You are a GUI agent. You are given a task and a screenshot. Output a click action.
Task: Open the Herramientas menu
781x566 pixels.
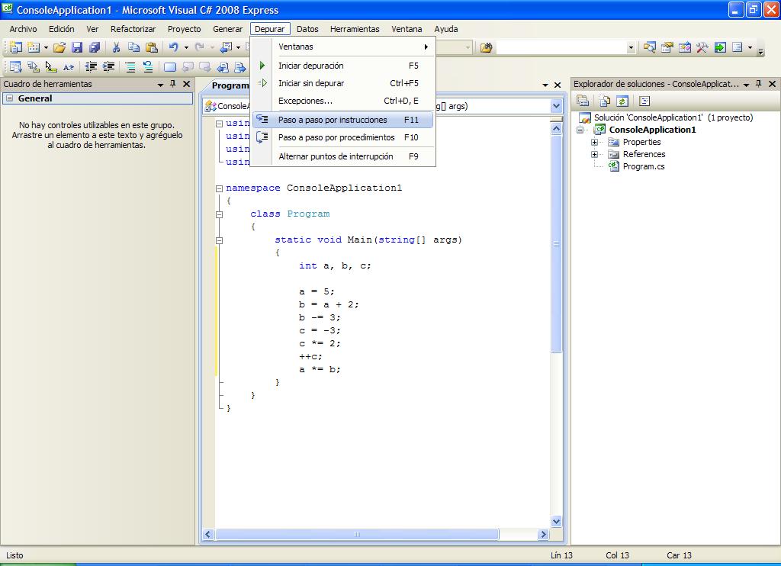pyautogui.click(x=354, y=29)
